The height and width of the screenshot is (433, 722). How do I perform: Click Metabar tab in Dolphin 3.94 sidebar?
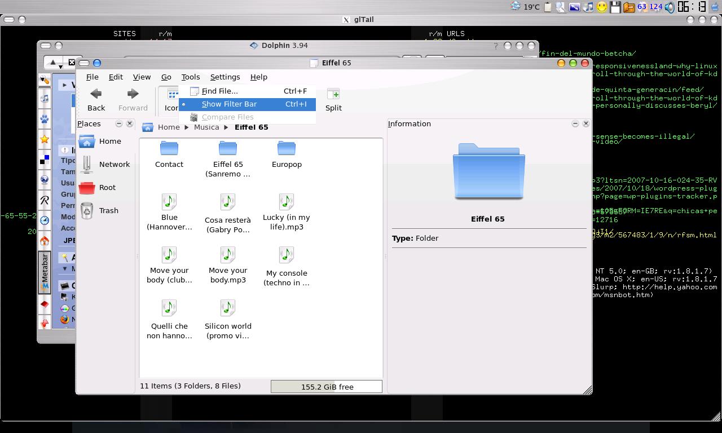(x=45, y=272)
